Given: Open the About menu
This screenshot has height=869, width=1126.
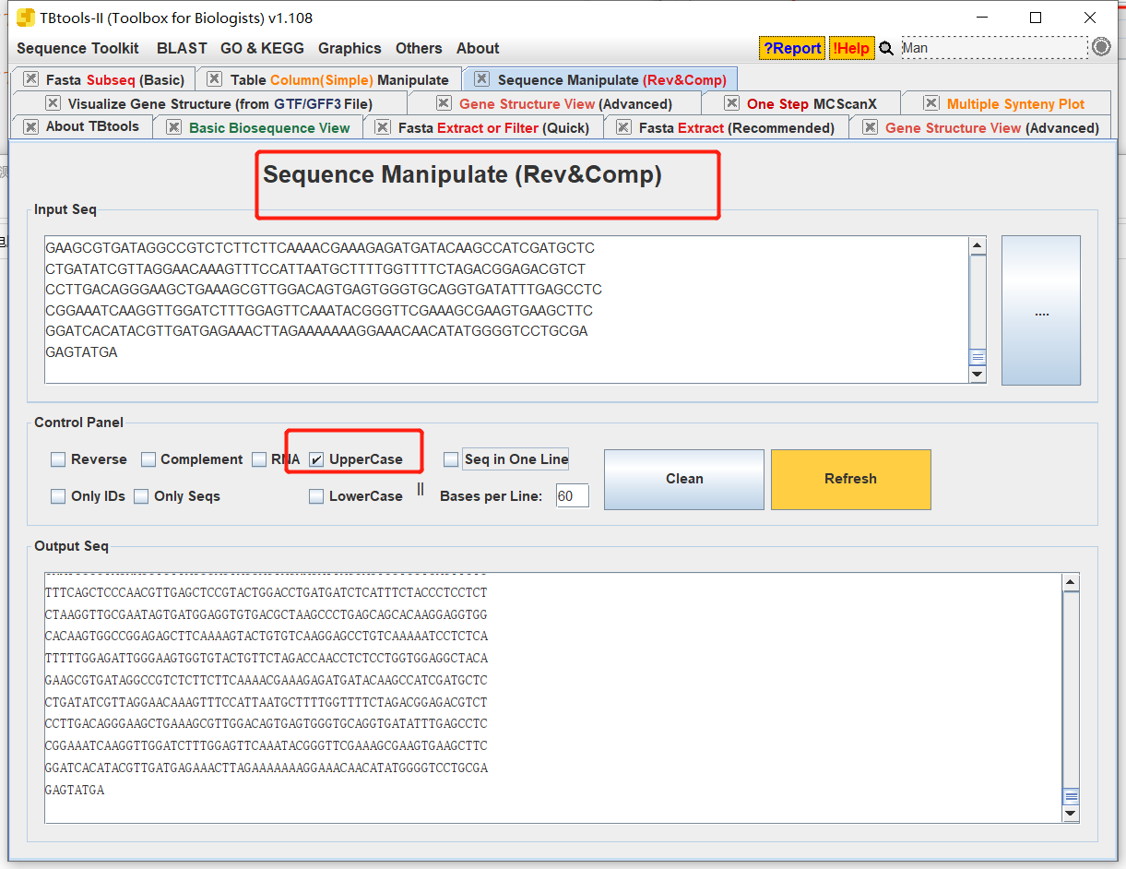Looking at the screenshot, I should click(478, 48).
